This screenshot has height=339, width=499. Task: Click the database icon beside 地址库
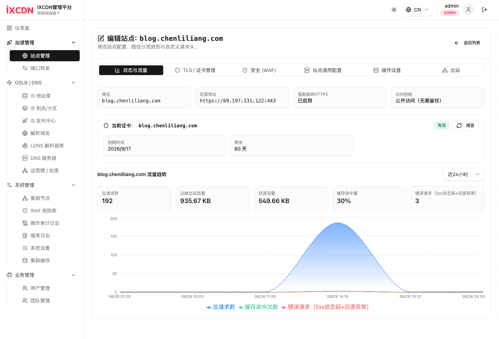[25, 96]
